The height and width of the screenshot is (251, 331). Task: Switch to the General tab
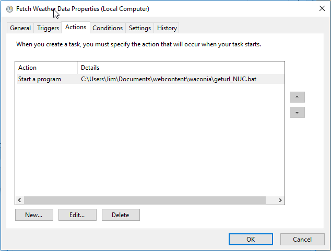[20, 28]
